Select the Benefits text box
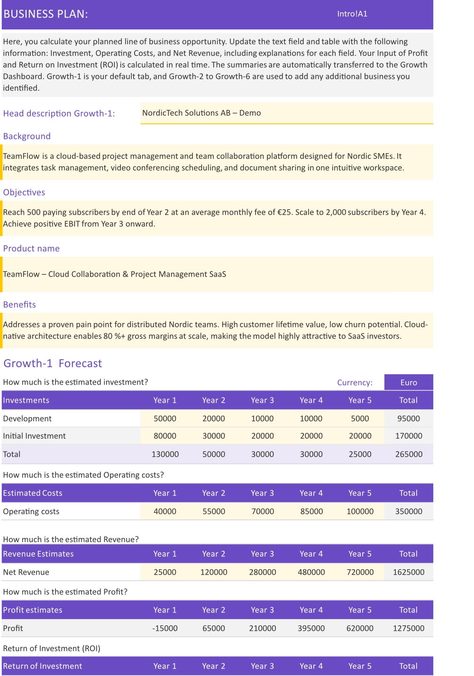The image size is (474, 676). (x=218, y=330)
